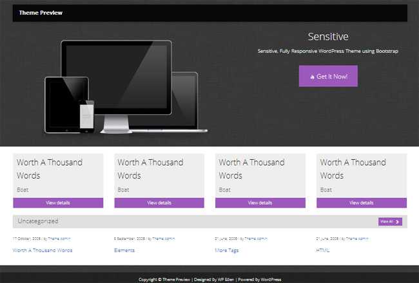Open View details on the third card
This screenshot has width=419, height=283.
260,202
